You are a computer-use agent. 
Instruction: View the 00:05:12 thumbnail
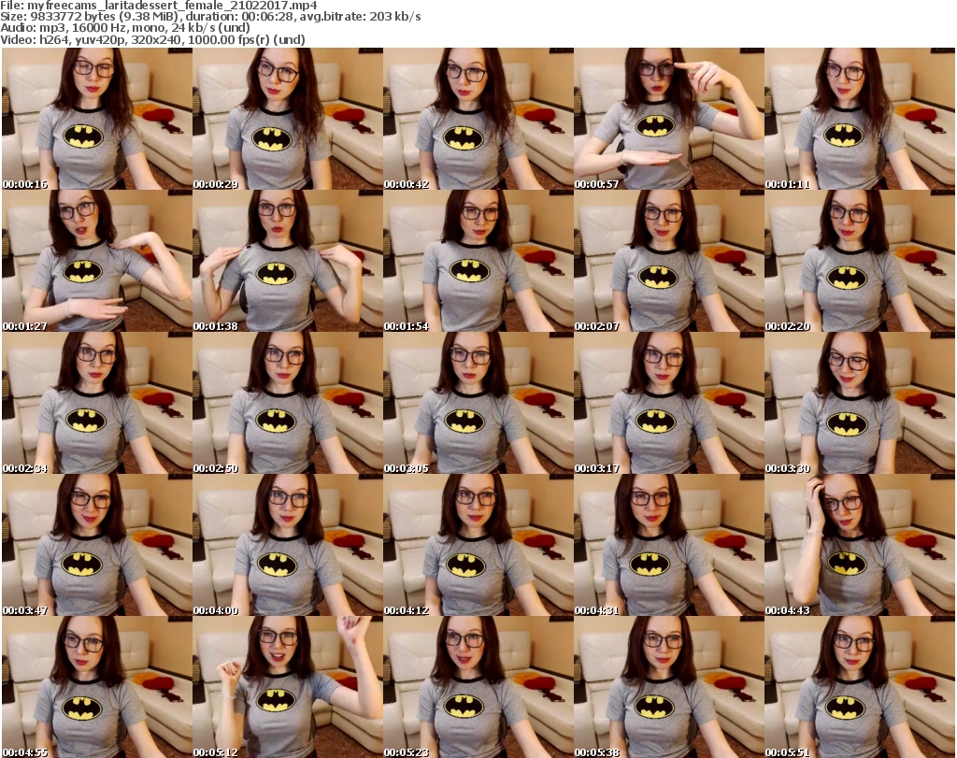[x=288, y=687]
